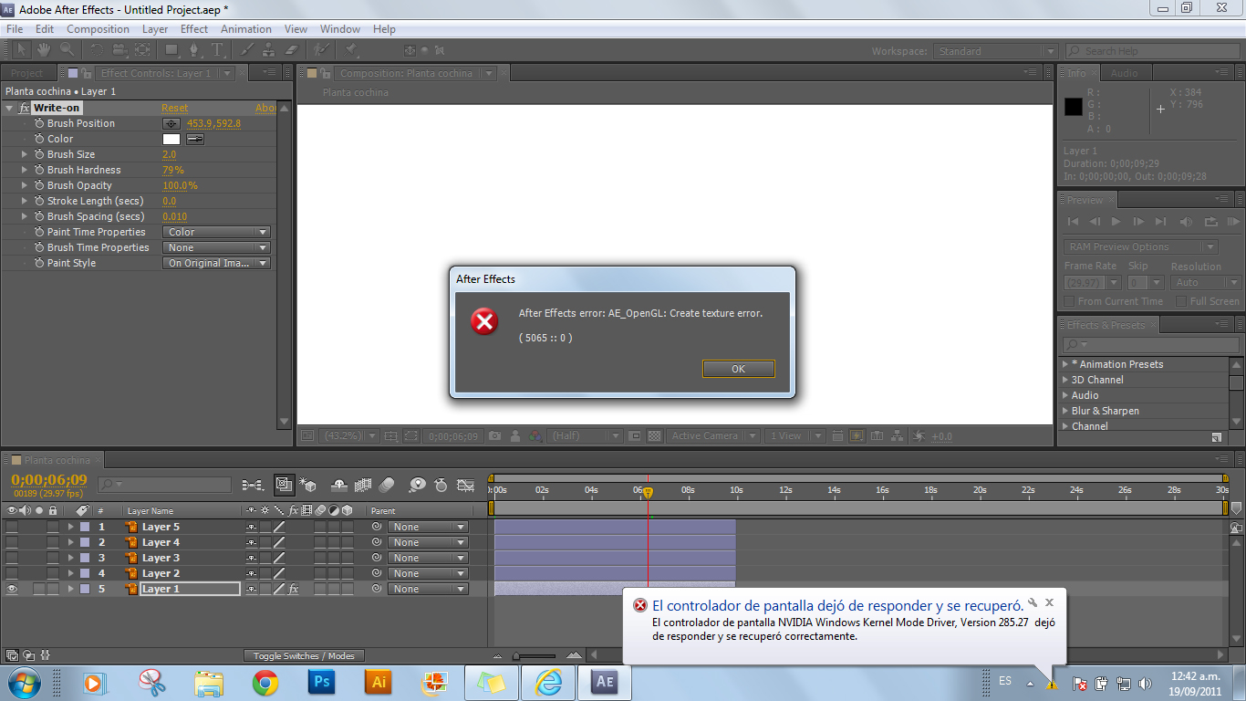Screen dimensions: 1246x701
Task: Enable Frame Blending for all layers
Action: click(x=363, y=485)
